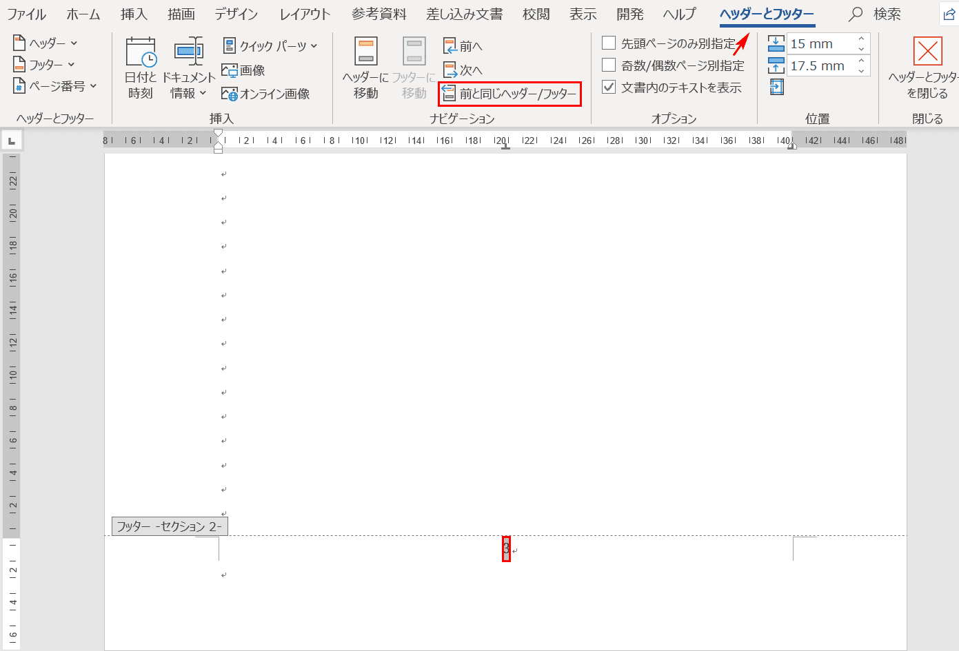Screen dimensions: 959x651
Task: Uncheck 文書内のテキストを表示
Action: [x=609, y=87]
